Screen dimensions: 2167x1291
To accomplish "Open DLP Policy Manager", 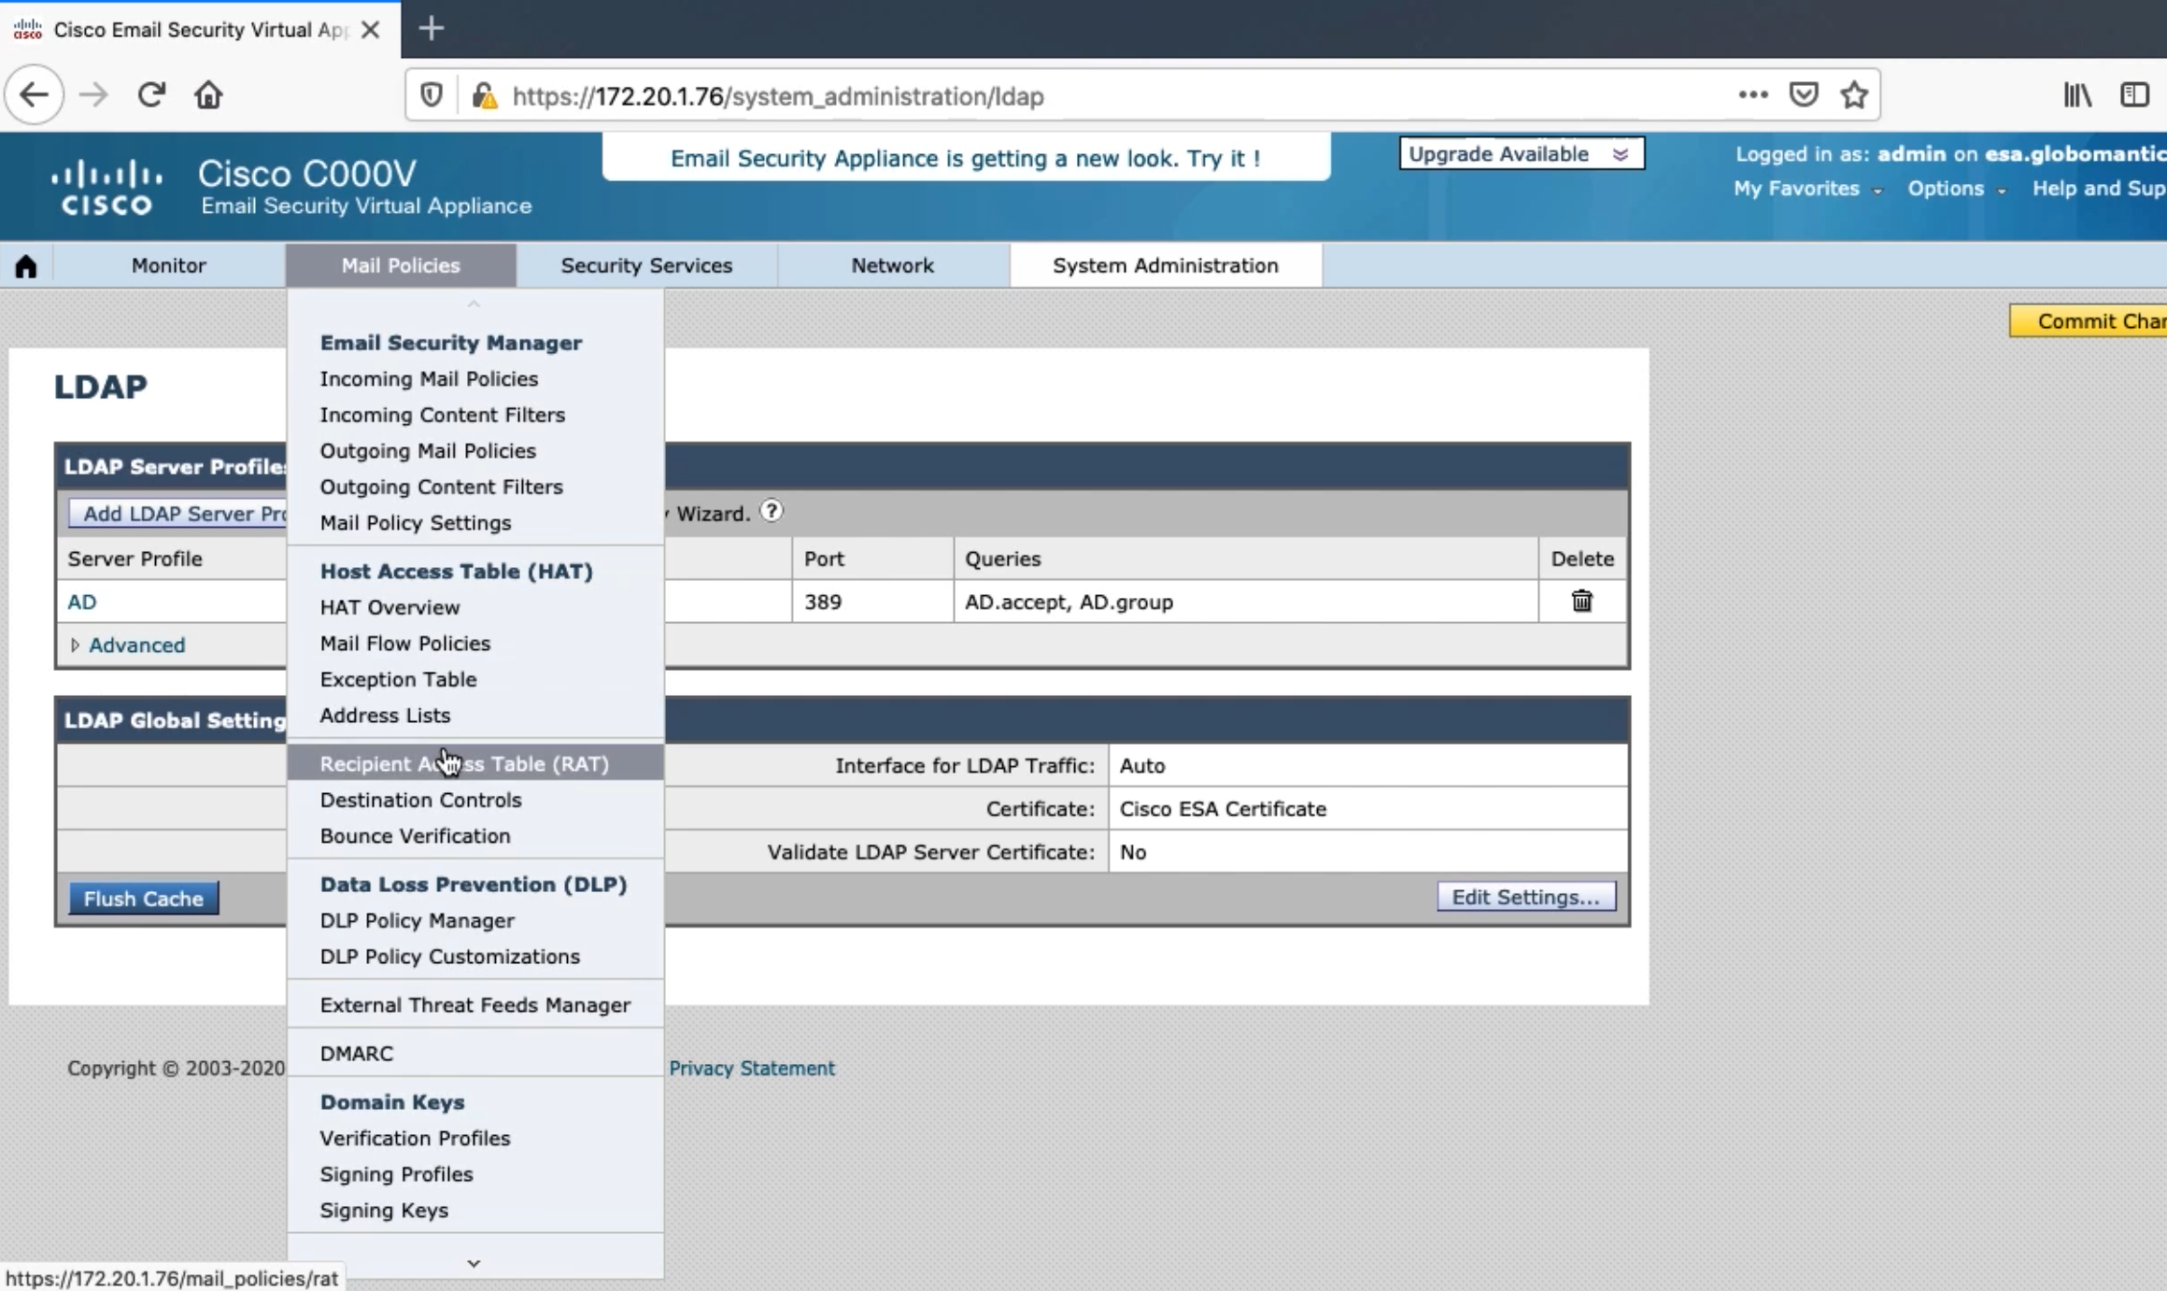I will tap(417, 920).
